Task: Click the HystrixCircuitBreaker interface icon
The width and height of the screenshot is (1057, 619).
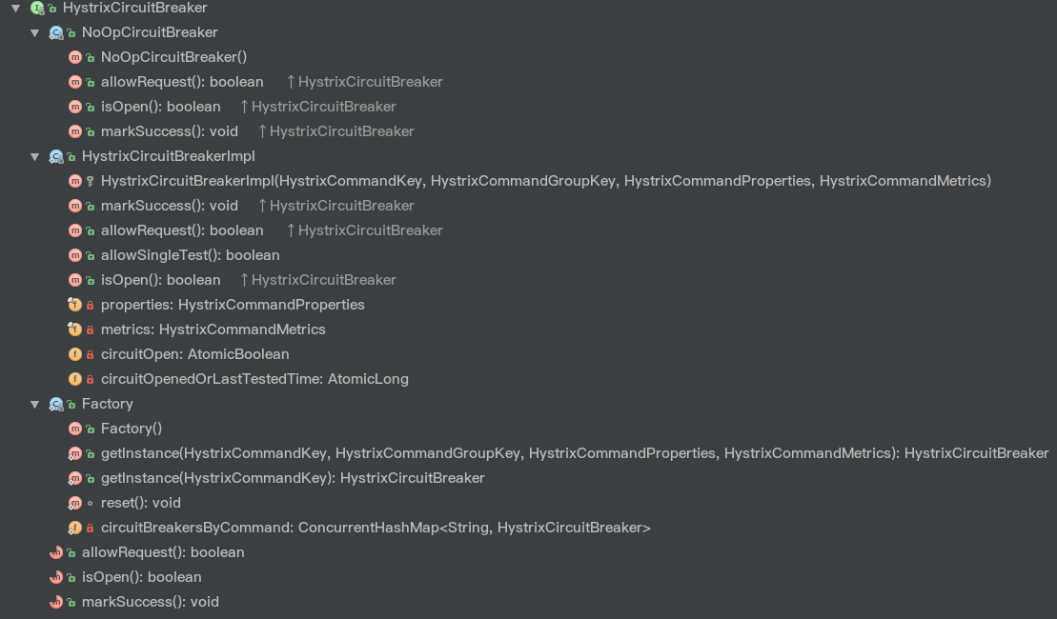Action: pyautogui.click(x=37, y=8)
